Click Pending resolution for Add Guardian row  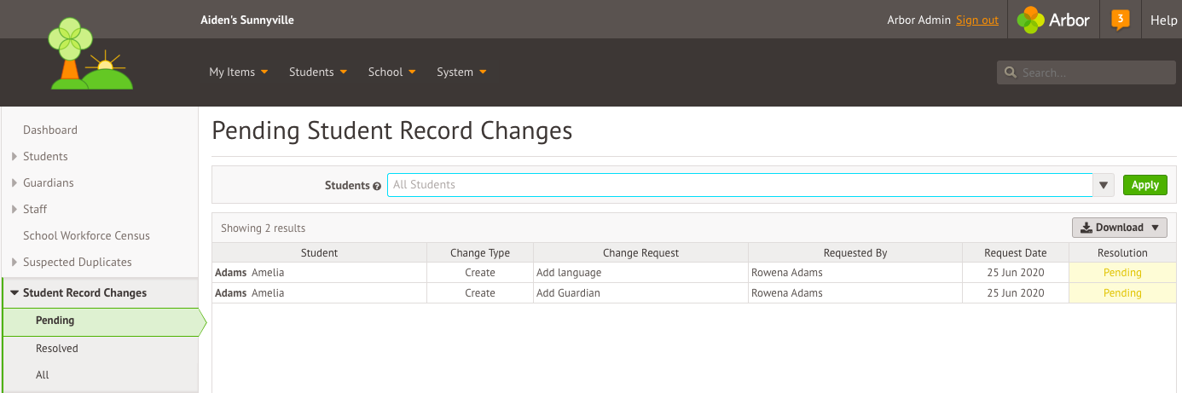pyautogui.click(x=1122, y=293)
